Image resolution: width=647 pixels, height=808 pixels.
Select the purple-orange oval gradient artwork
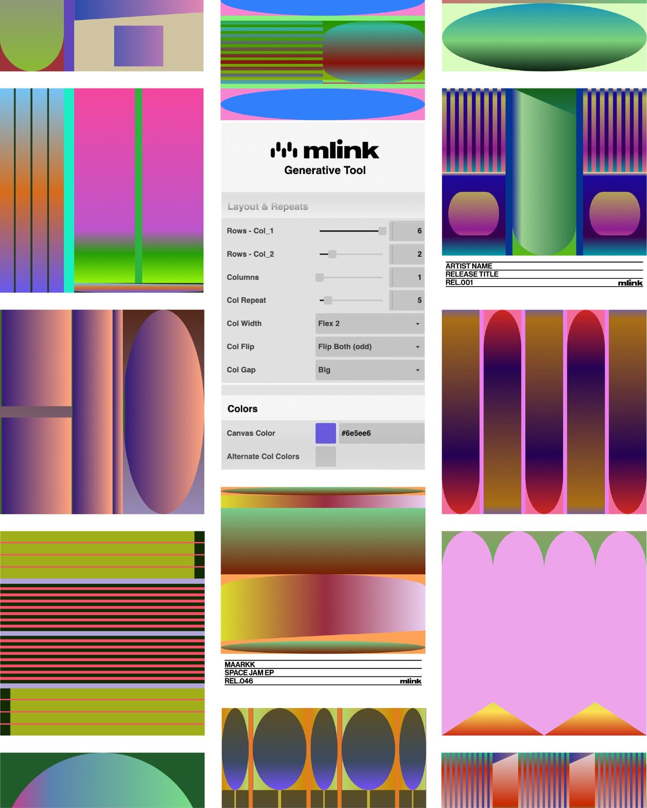(x=102, y=412)
